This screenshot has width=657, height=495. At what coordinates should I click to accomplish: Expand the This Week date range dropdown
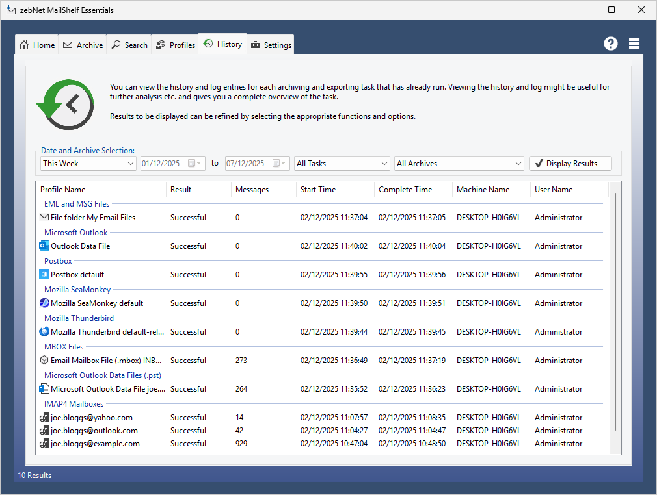pyautogui.click(x=131, y=164)
